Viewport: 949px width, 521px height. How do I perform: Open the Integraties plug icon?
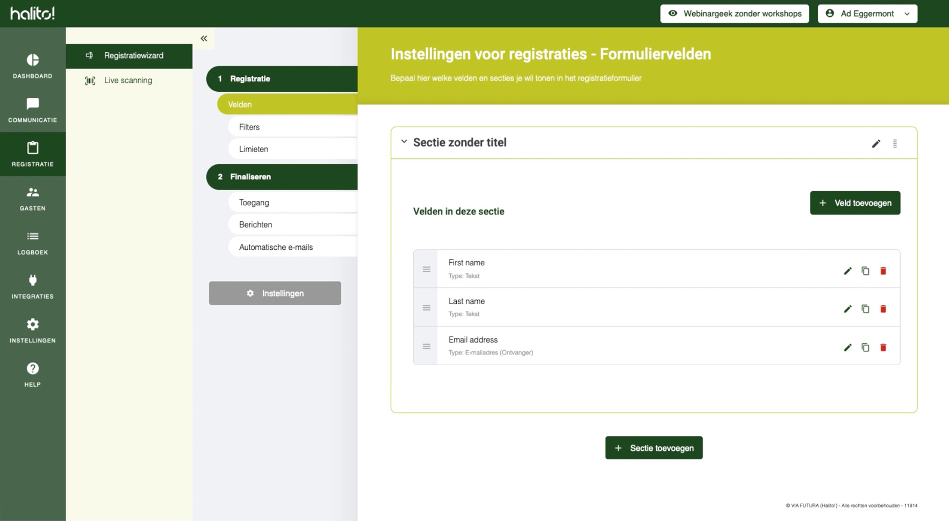point(33,280)
